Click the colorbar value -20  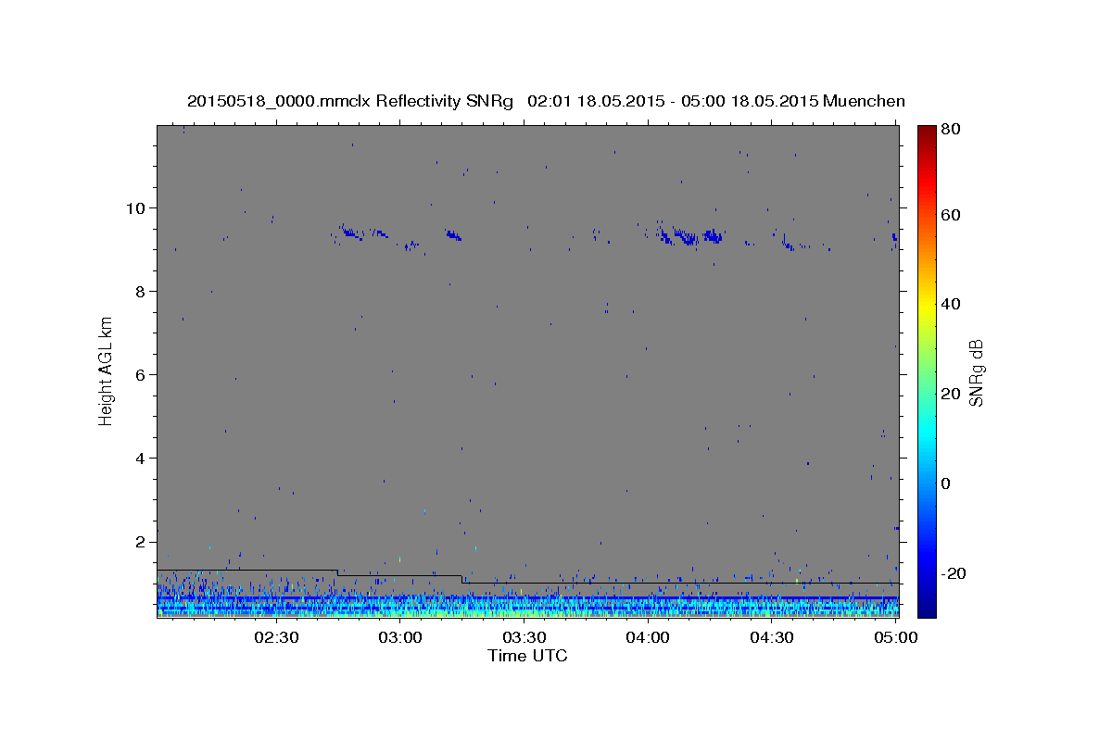(x=954, y=573)
